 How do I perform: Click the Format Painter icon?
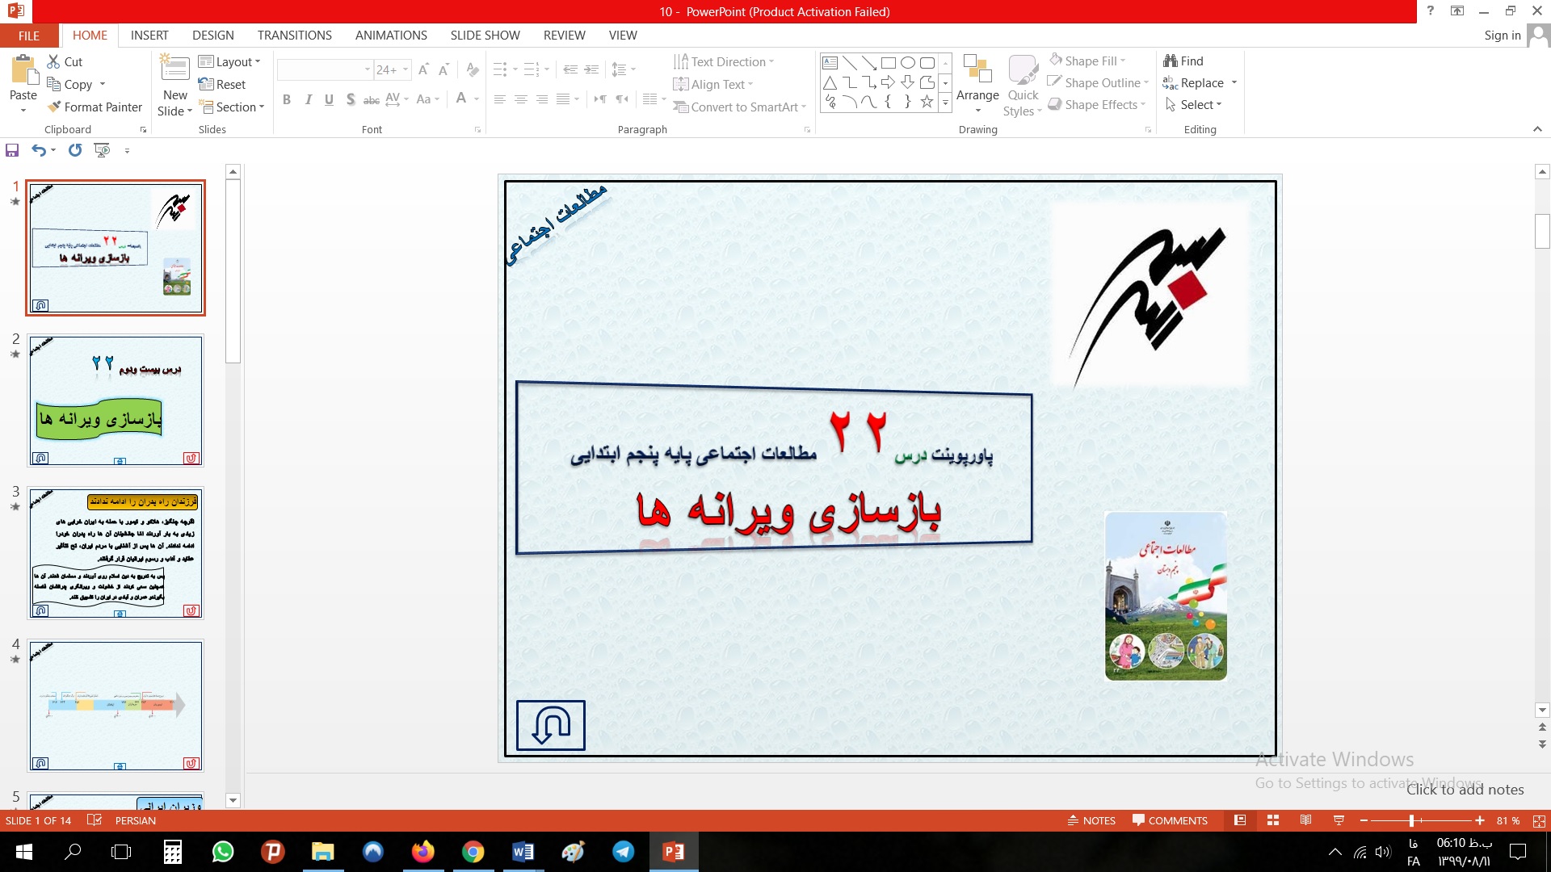click(x=54, y=107)
